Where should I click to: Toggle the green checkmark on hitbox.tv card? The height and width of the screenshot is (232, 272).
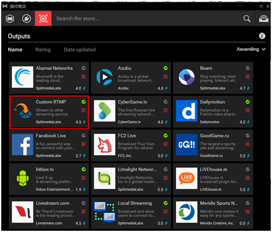[84, 169]
